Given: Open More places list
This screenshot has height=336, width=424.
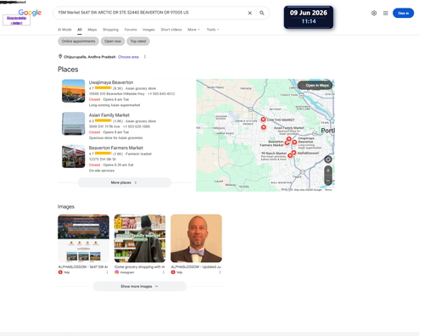Looking at the screenshot, I should pyautogui.click(x=125, y=182).
